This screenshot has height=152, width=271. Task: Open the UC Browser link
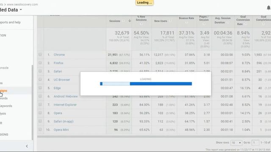pos(62,80)
